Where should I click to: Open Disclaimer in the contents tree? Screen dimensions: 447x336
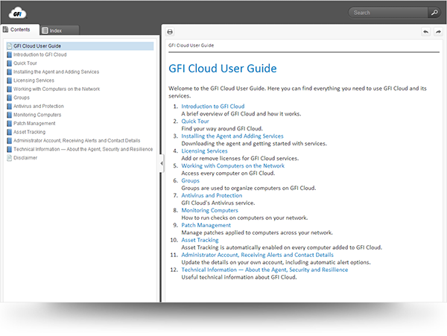25,158
